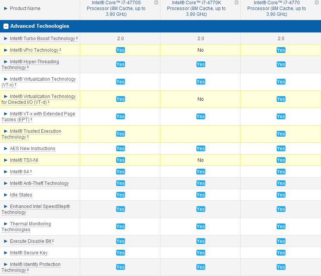Click the Intel 64 Yes badge for i7-4770S

tap(120, 172)
